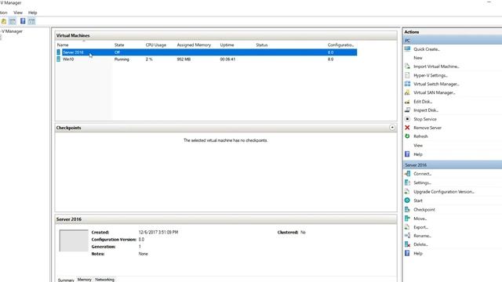Click the Settings... action label
Viewport: 502px width, 282px height.
pos(422,183)
